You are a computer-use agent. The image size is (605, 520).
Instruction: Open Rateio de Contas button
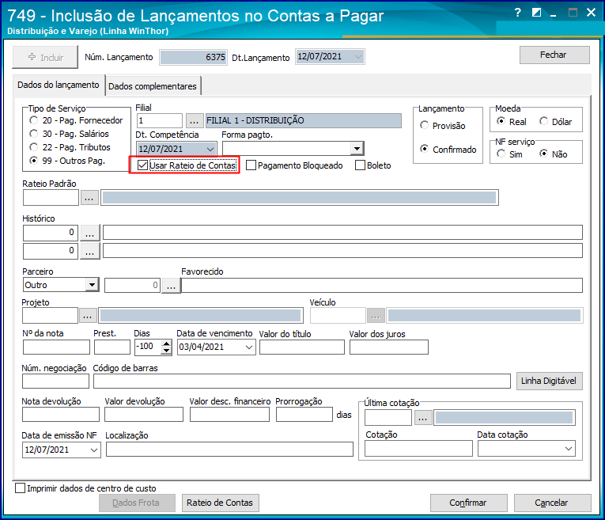[220, 503]
